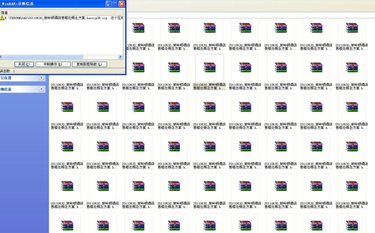375x233 pixels.
Task: Click the yellow warning icon beside the error message
Action: pos(2,18)
